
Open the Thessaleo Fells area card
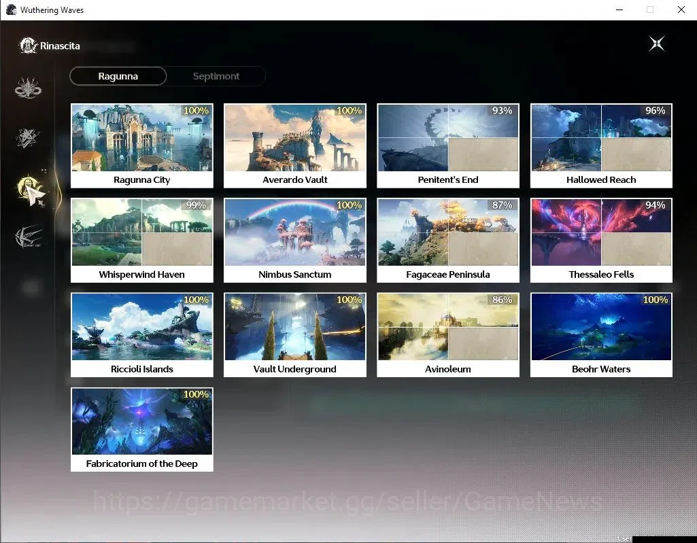(x=601, y=241)
